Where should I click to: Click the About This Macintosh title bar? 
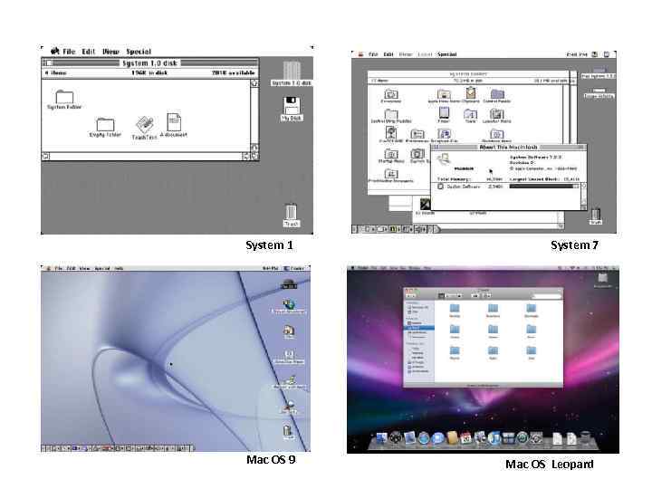pos(508,148)
